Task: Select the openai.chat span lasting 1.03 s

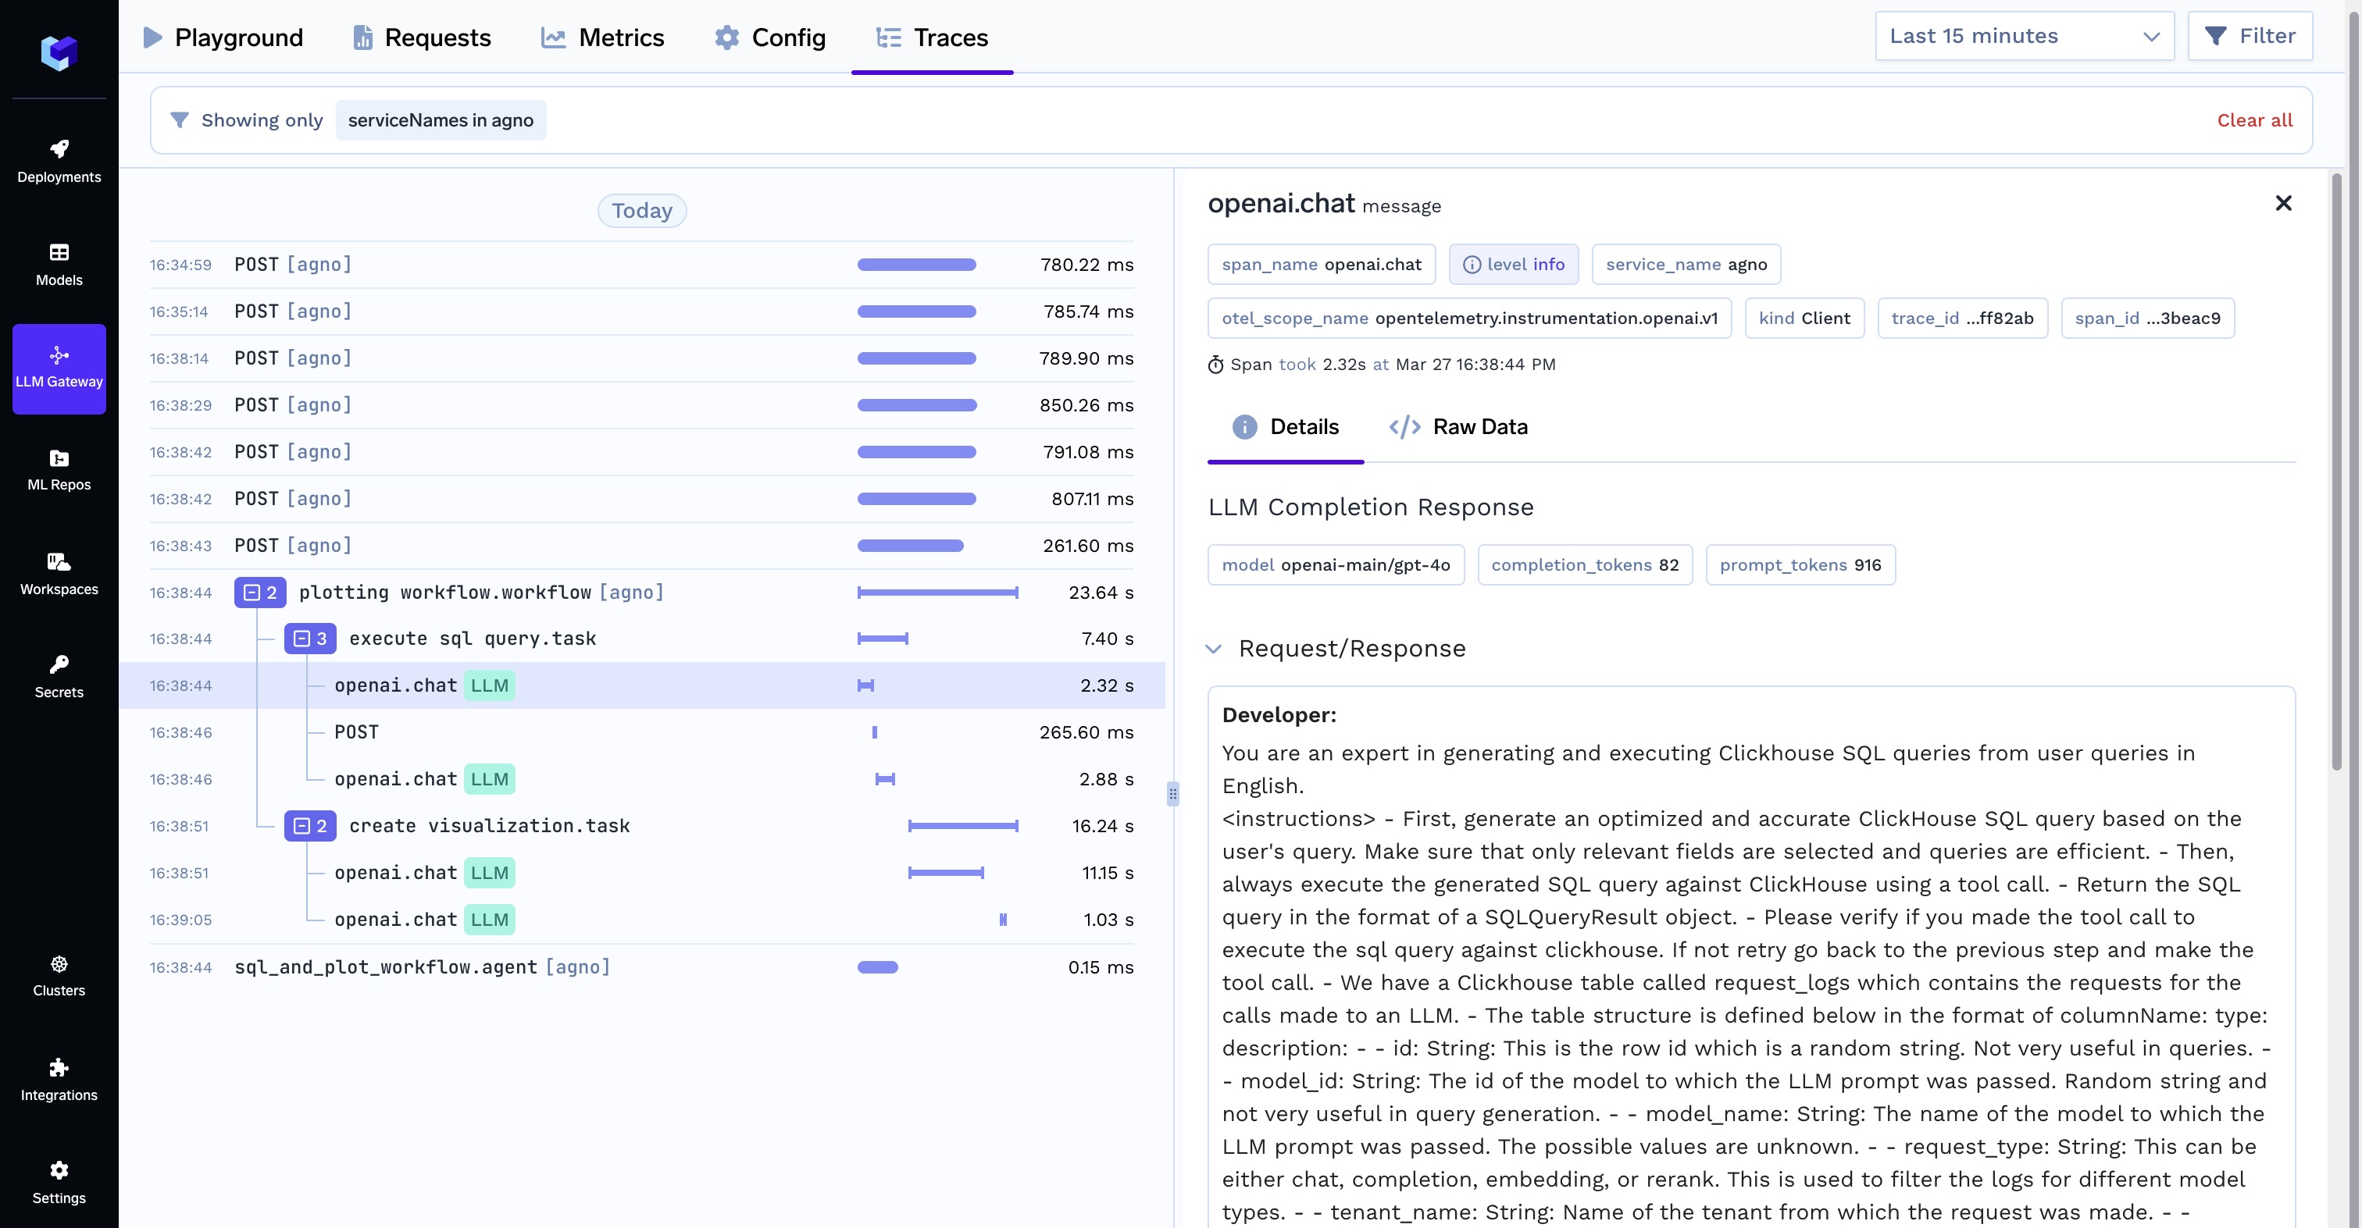Action: tap(642, 919)
